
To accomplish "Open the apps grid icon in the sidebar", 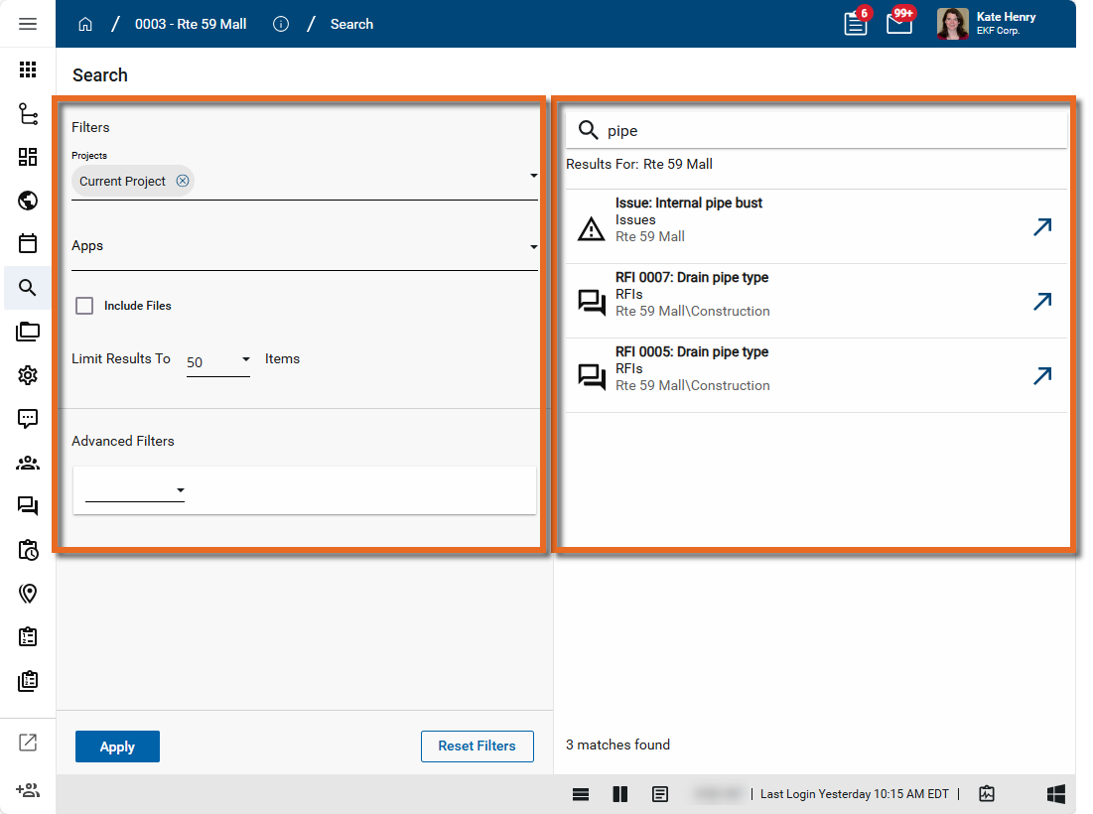I will click(x=28, y=69).
